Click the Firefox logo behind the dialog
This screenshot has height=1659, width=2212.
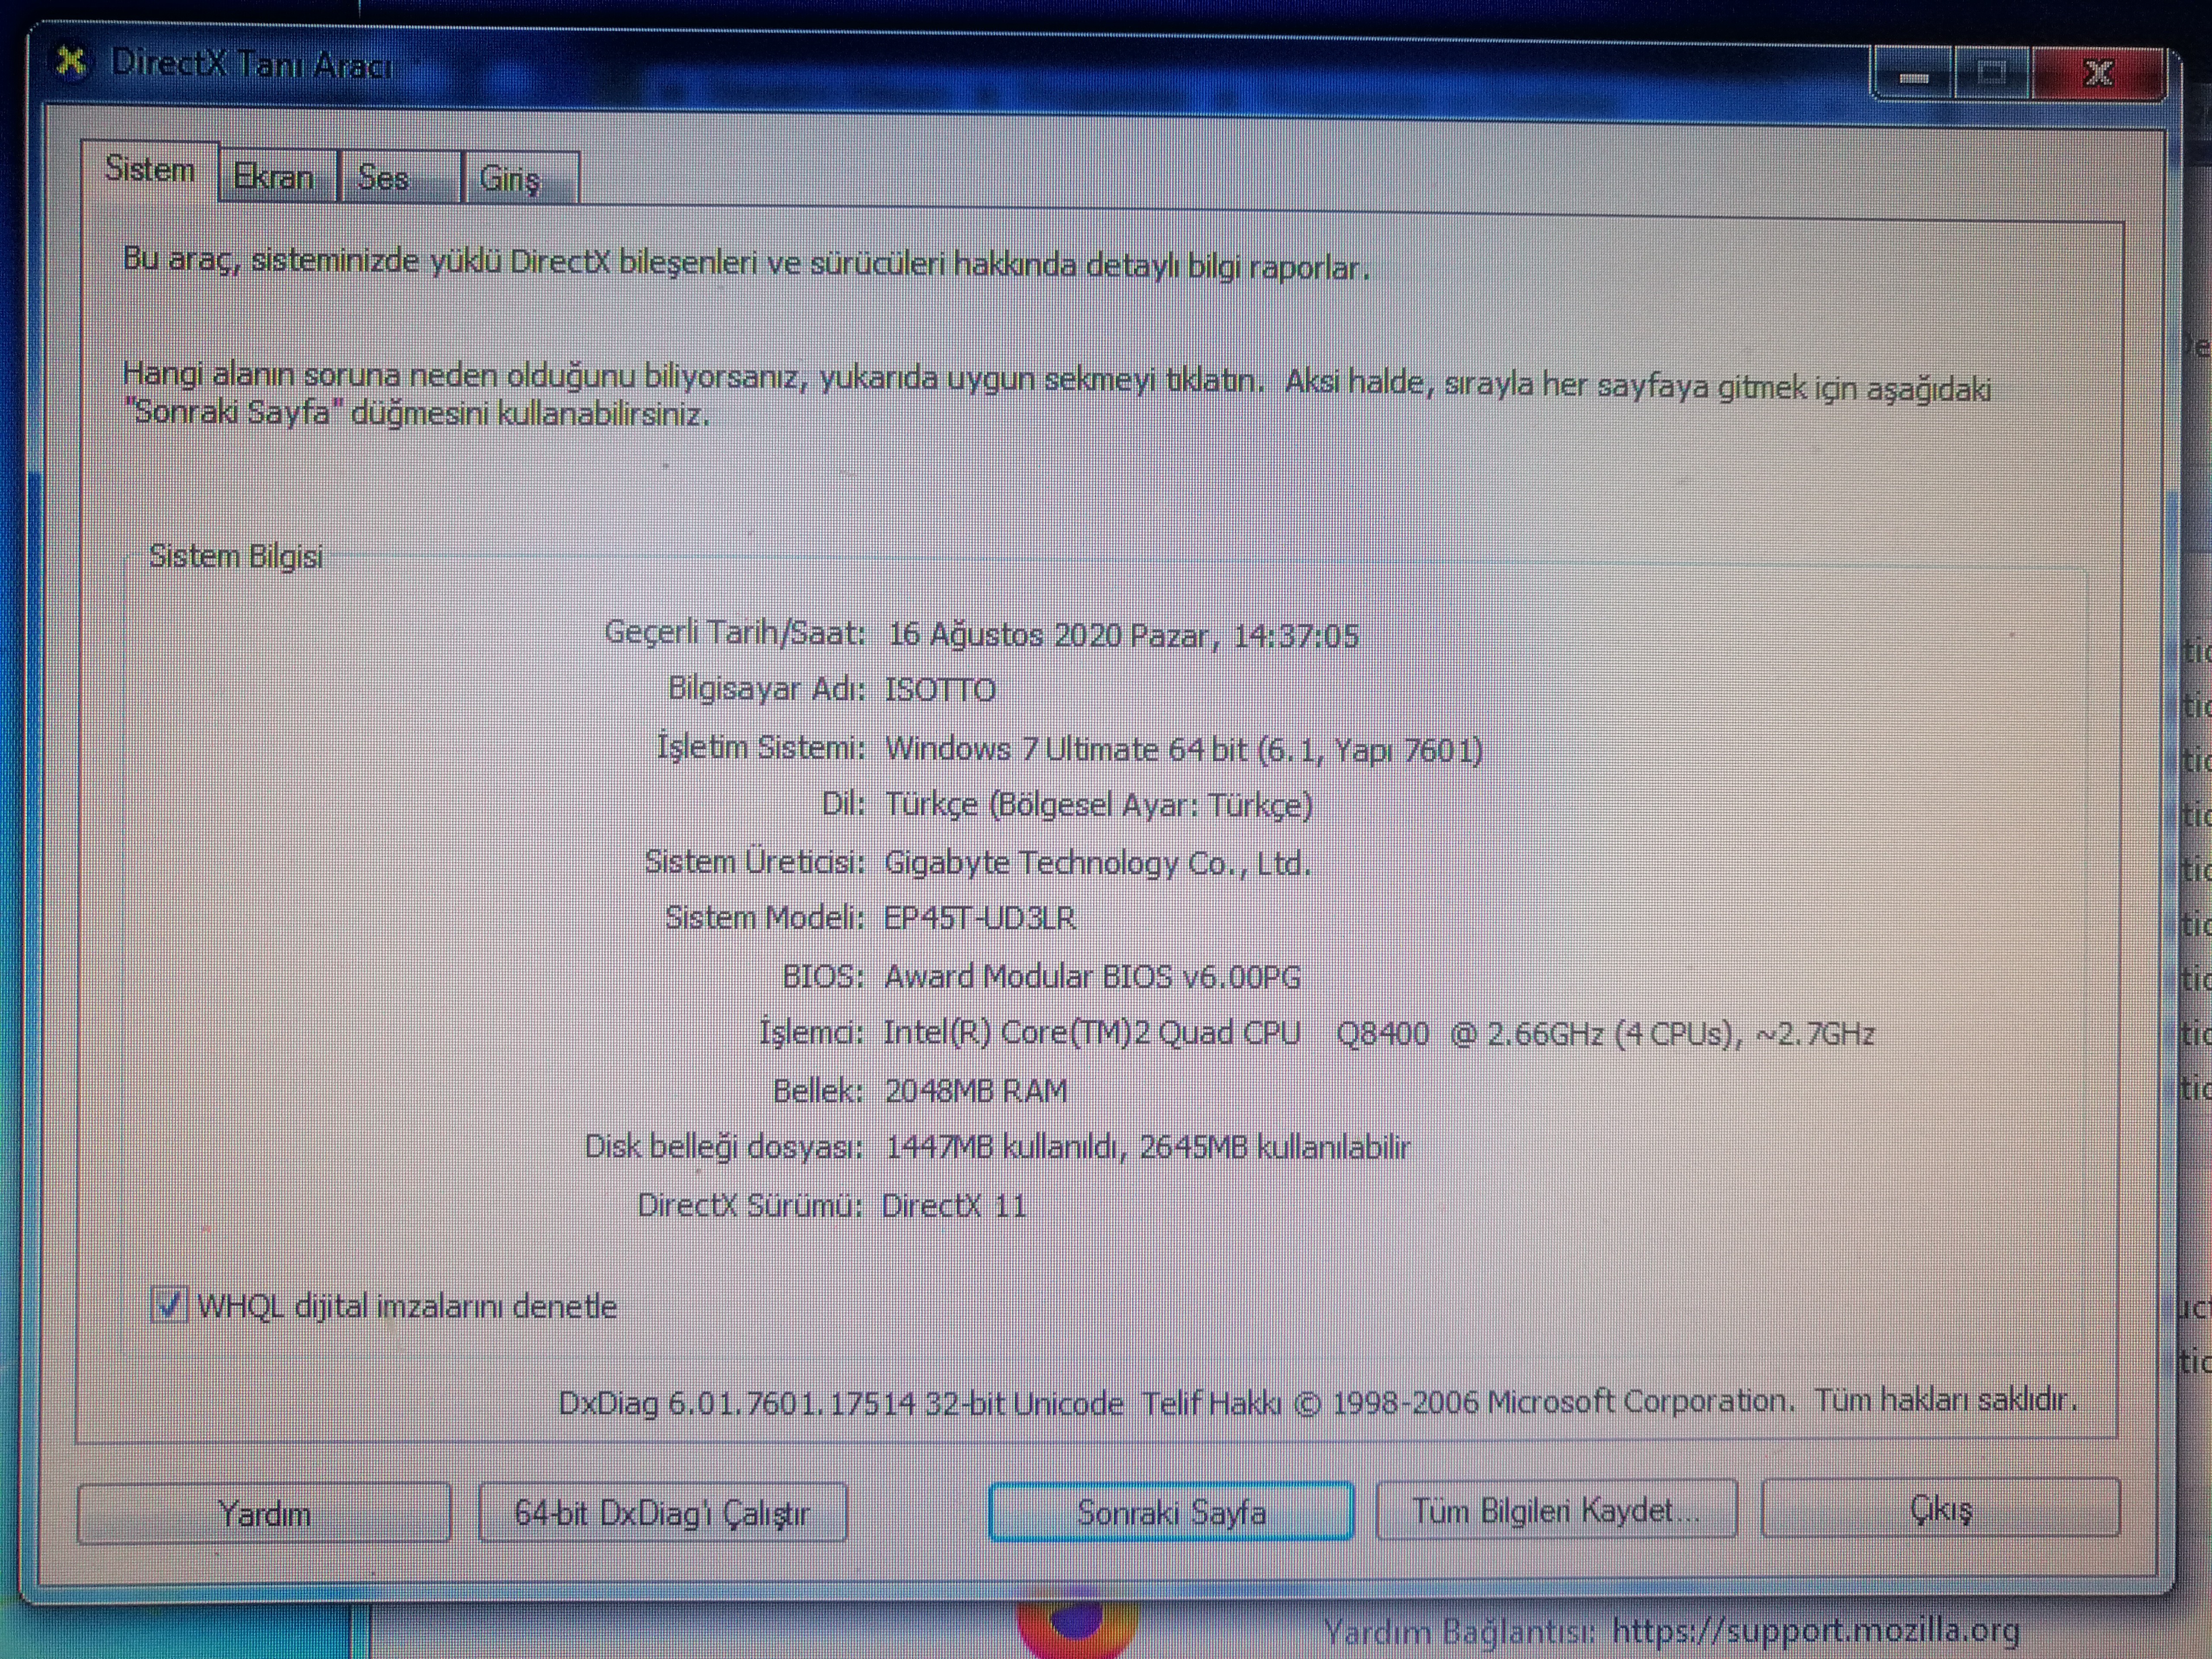click(1076, 1622)
